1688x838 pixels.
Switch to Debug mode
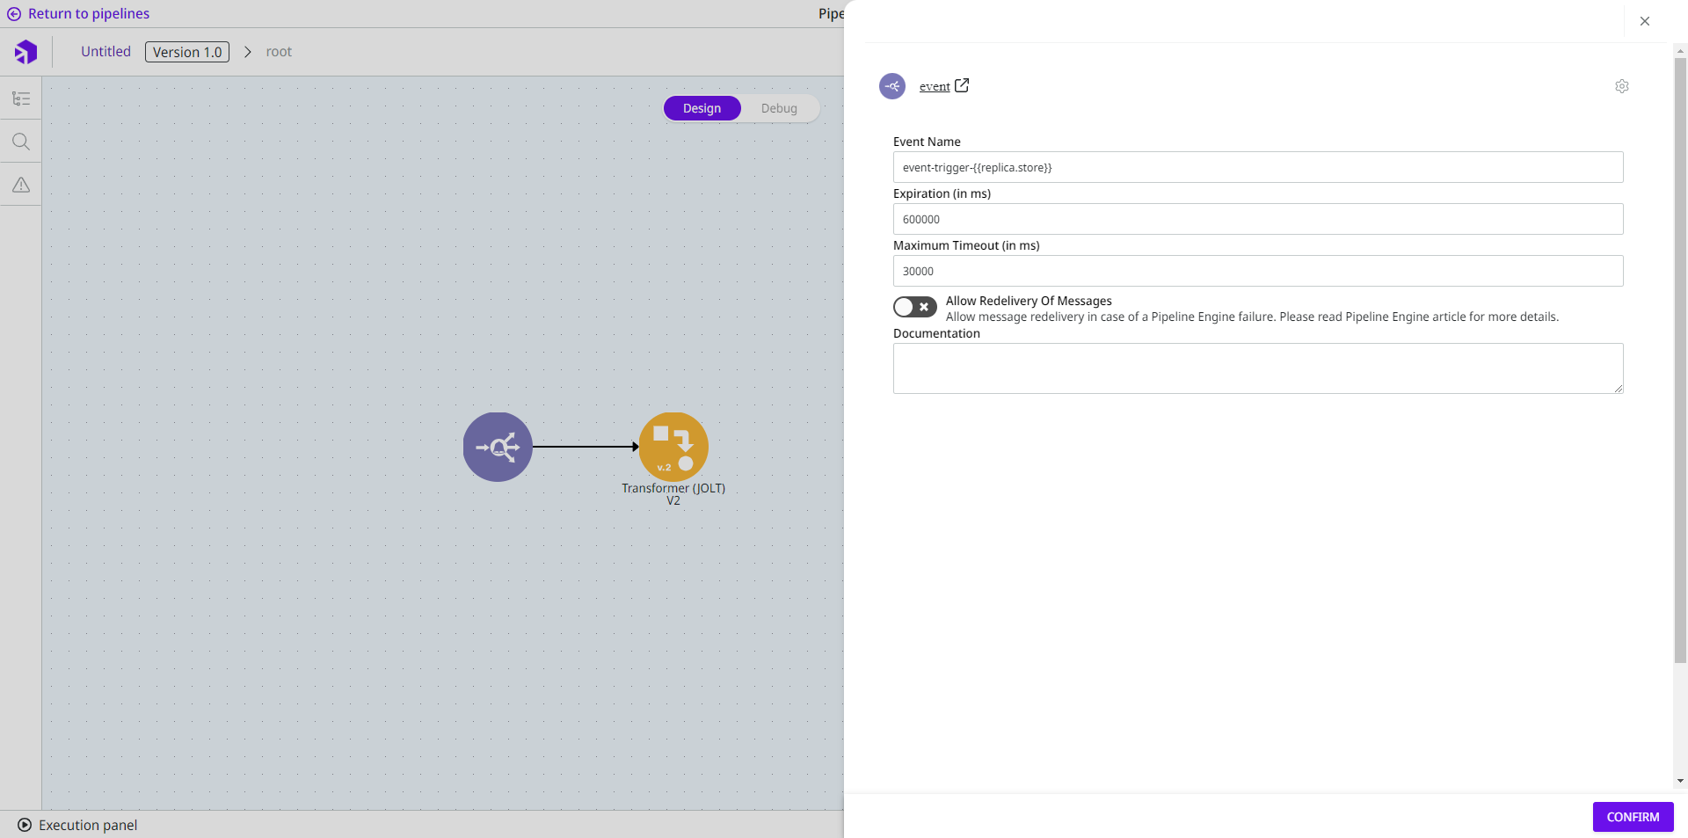click(779, 108)
